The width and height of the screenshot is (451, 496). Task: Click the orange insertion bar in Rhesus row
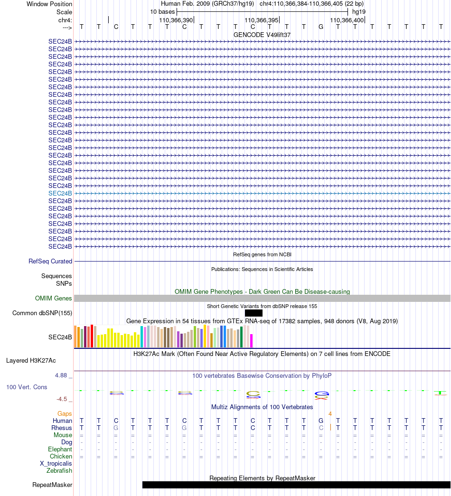coord(330,427)
